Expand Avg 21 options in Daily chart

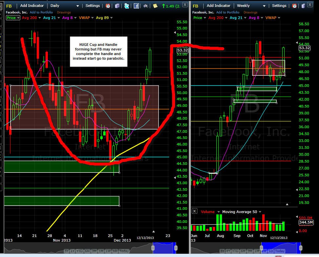pos(59,18)
